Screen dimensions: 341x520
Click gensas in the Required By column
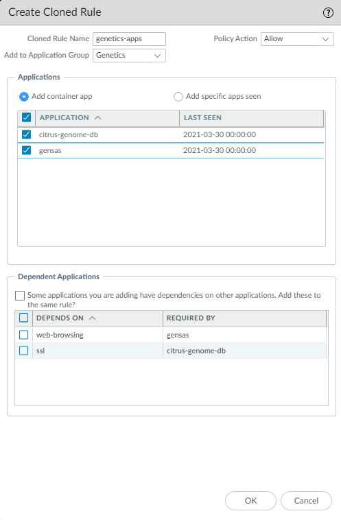coord(178,335)
